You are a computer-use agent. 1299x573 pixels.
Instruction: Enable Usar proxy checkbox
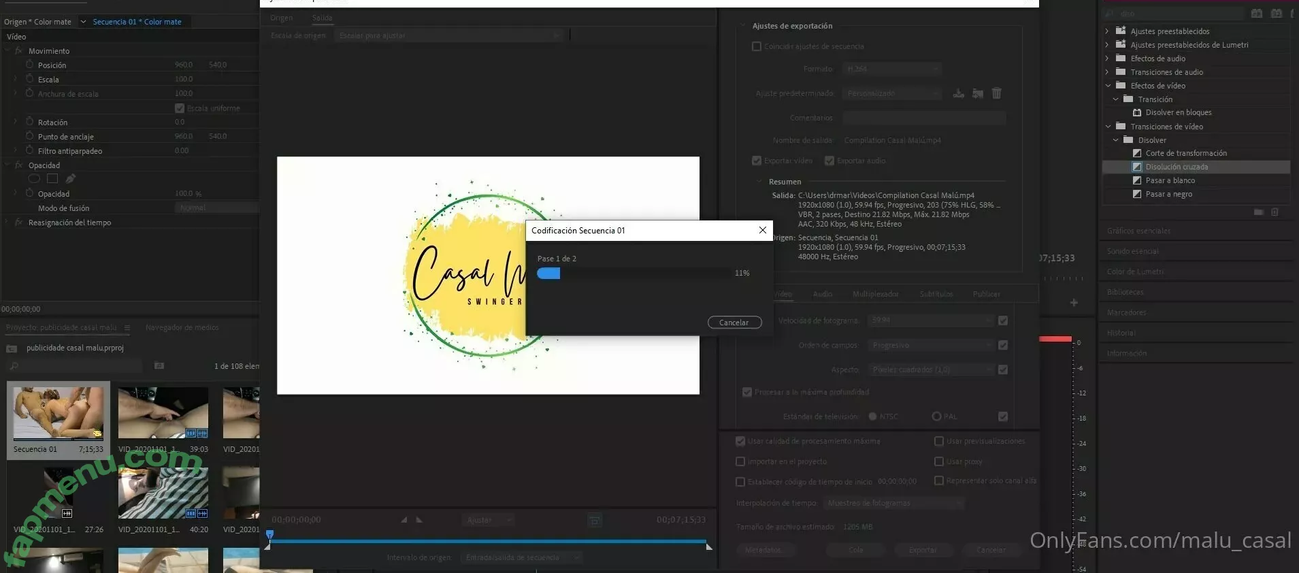click(x=939, y=461)
